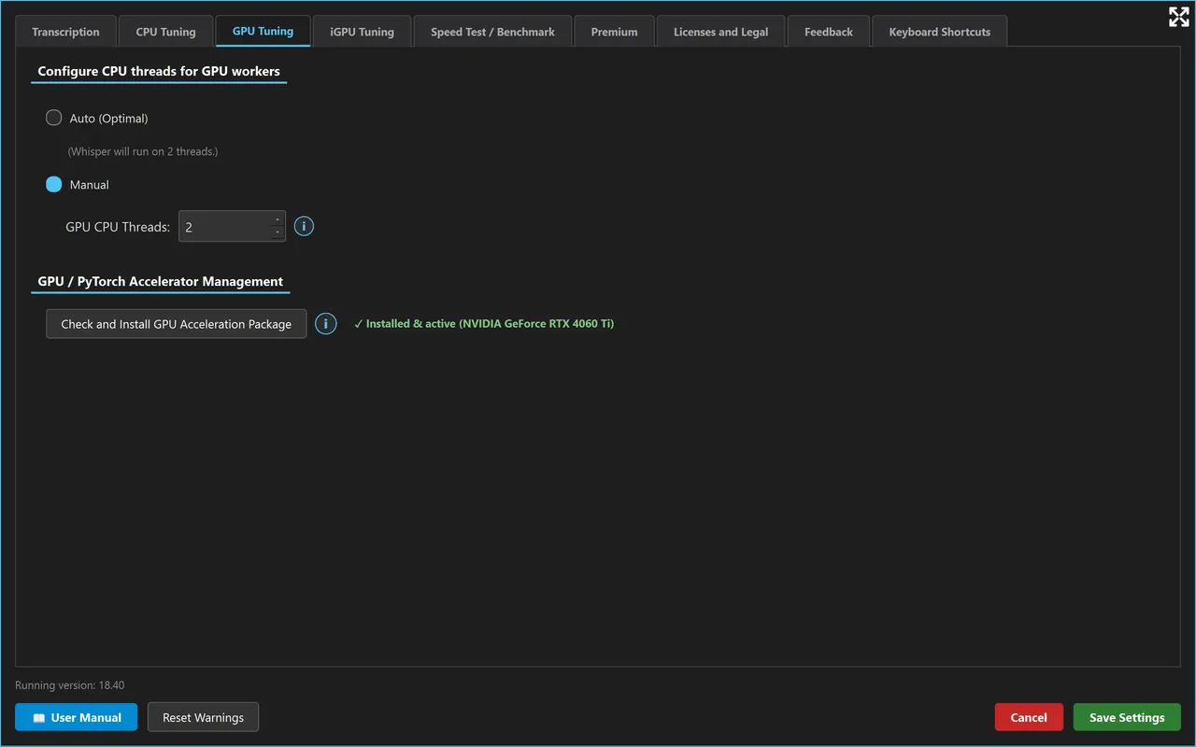Click 'Running version: 18.40' text
Screen dimensions: 1196x747
pyautogui.click(x=70, y=685)
